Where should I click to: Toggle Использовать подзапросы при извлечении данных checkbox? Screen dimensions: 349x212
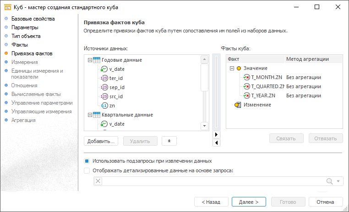(87, 161)
